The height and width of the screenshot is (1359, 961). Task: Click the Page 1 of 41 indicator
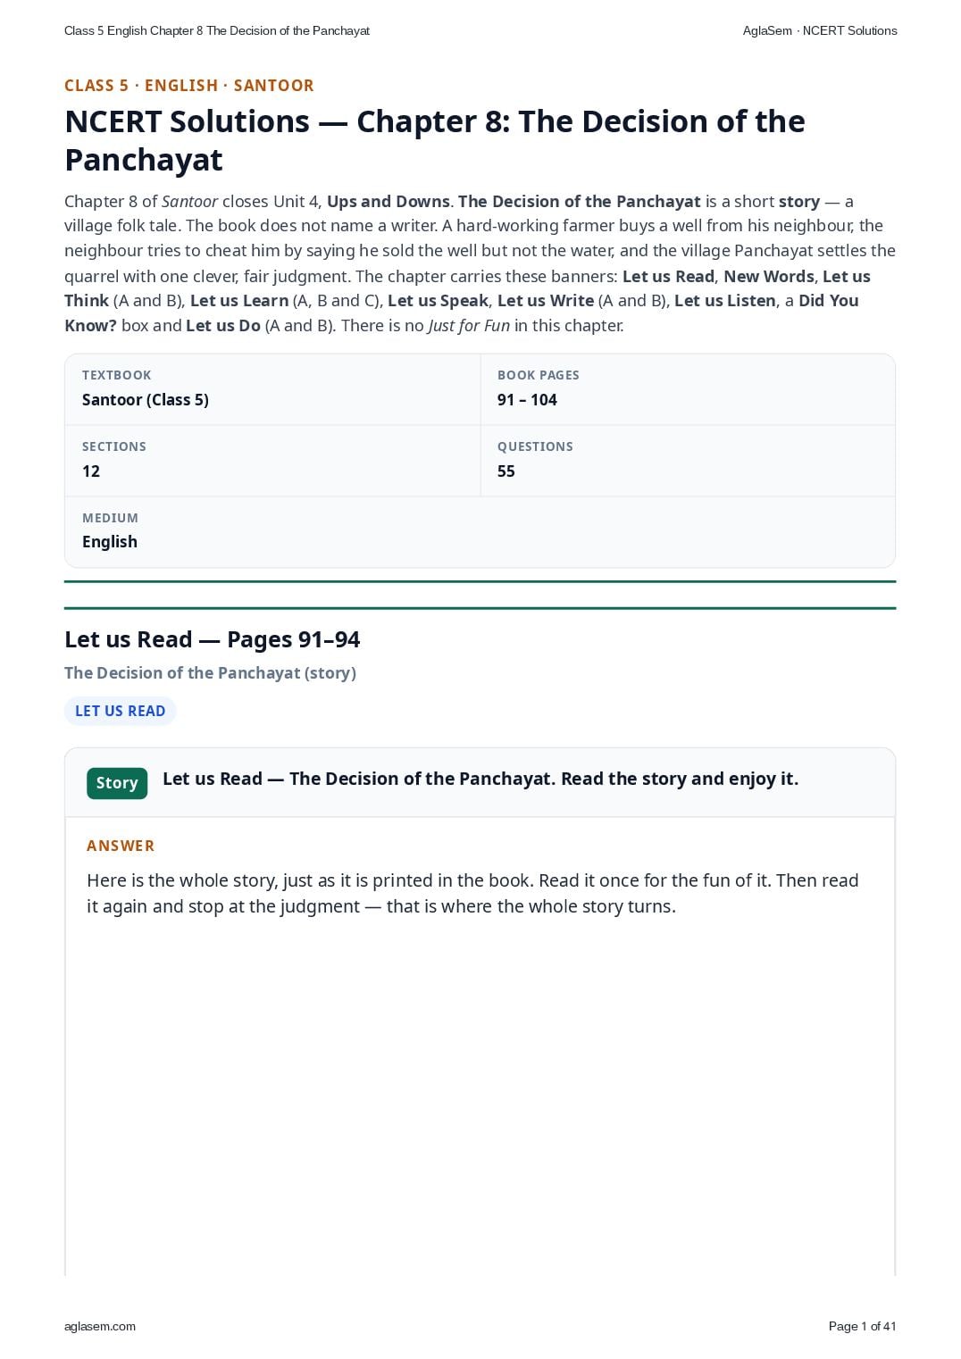[862, 1326]
